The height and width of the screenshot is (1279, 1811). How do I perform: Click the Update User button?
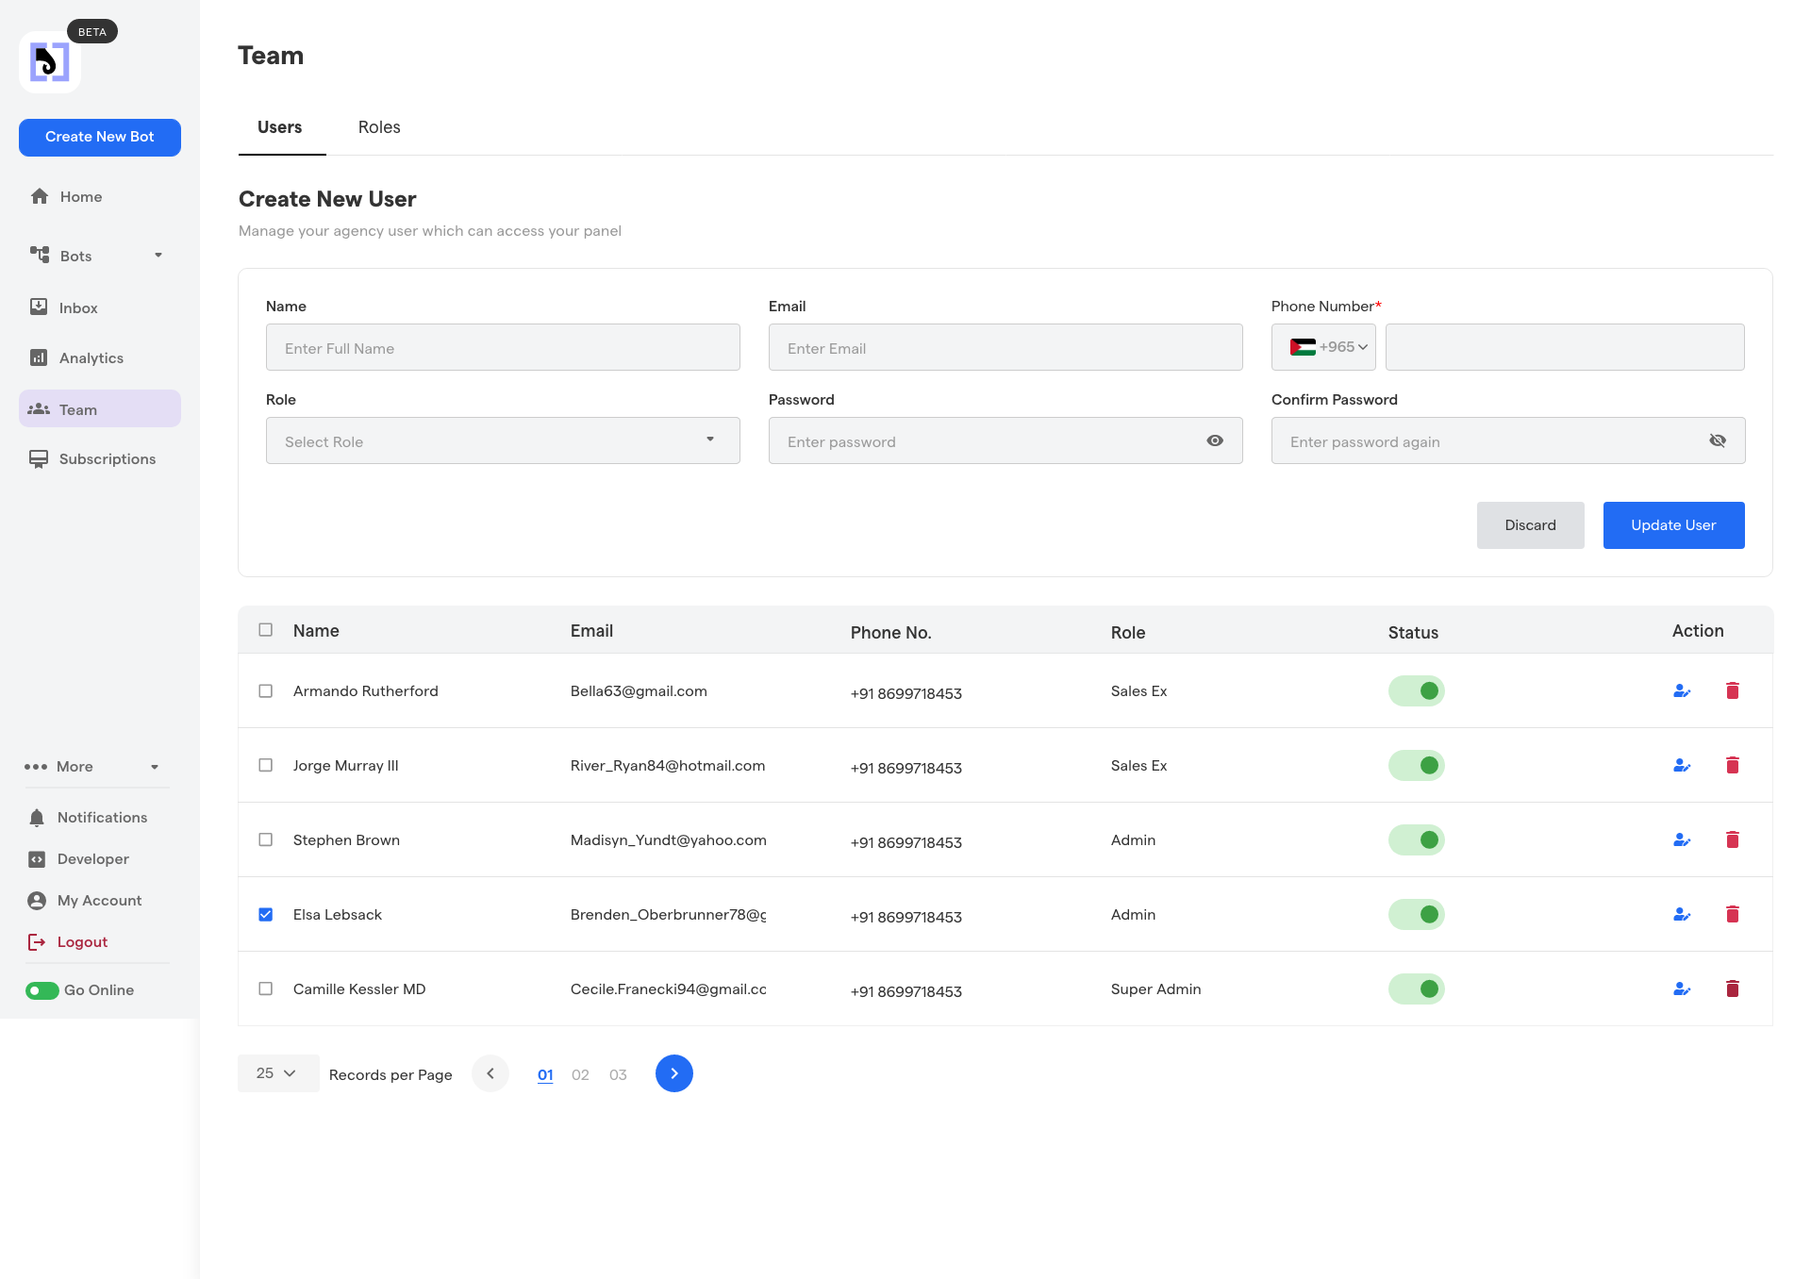(x=1673, y=525)
